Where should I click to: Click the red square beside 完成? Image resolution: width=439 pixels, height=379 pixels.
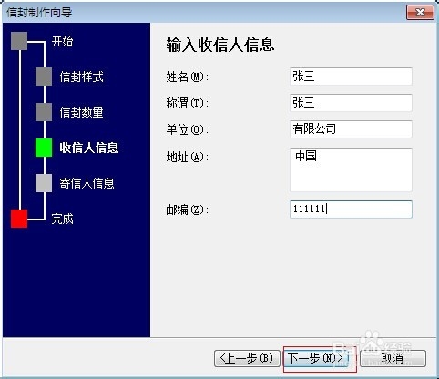[x=19, y=219]
